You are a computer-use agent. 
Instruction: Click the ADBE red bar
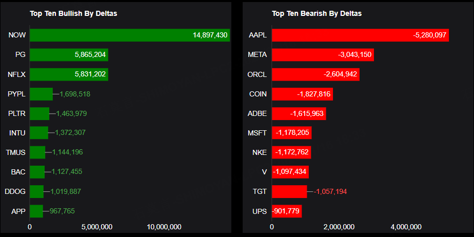click(x=299, y=113)
